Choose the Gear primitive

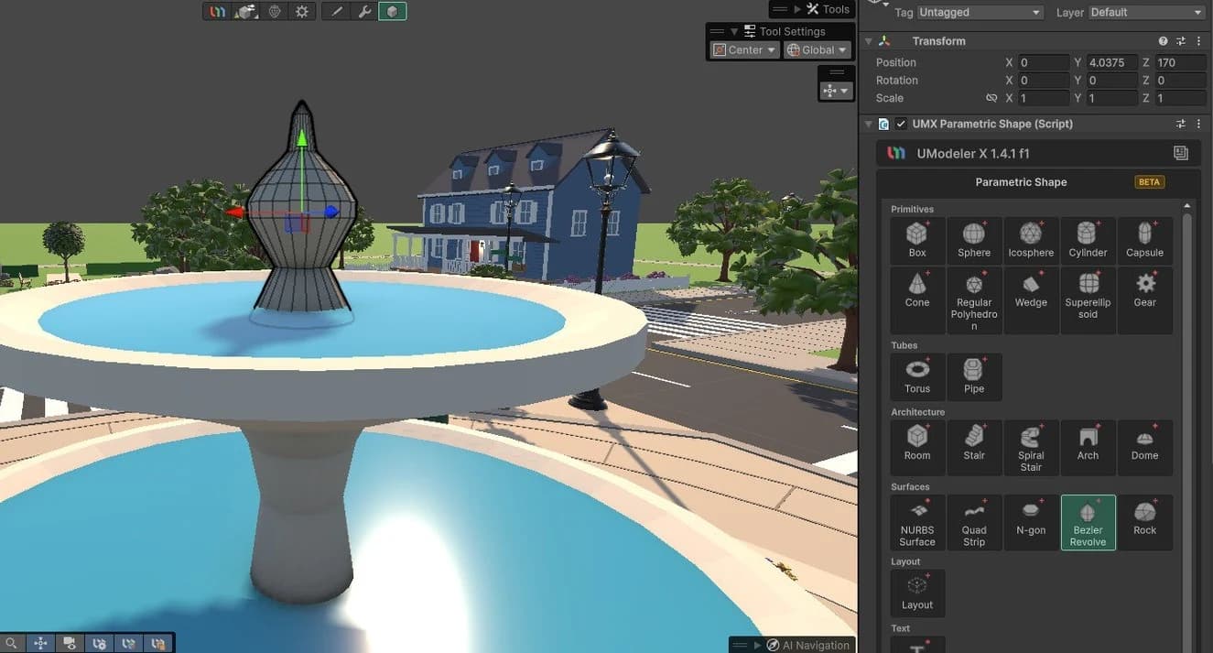click(1144, 300)
